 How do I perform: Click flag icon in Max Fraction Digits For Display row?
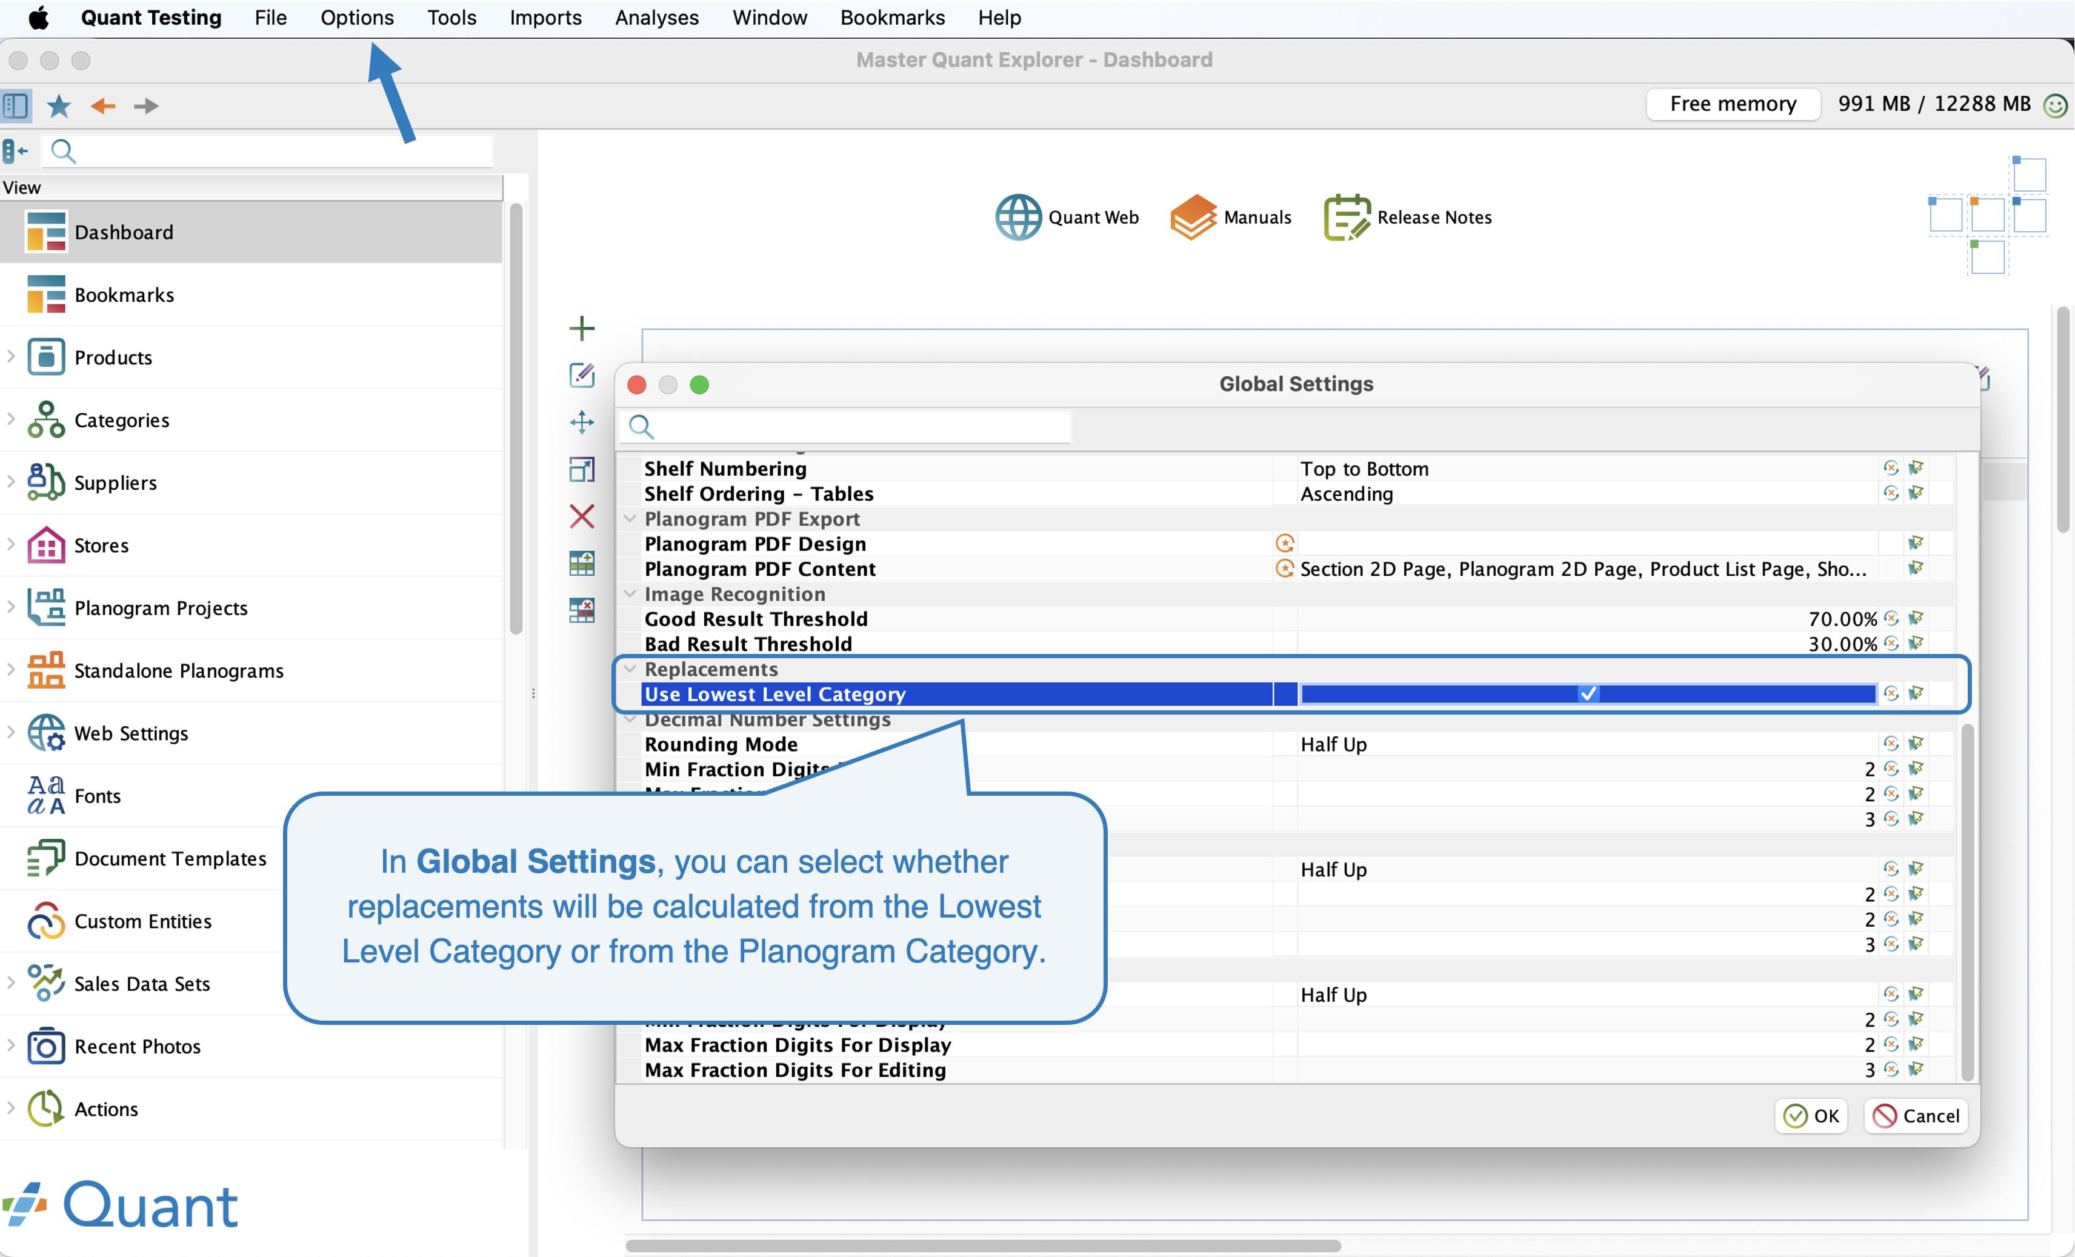tap(1916, 1045)
